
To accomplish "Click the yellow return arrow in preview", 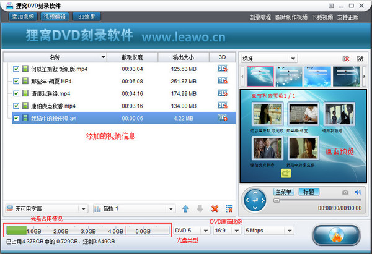I will [x=286, y=174].
